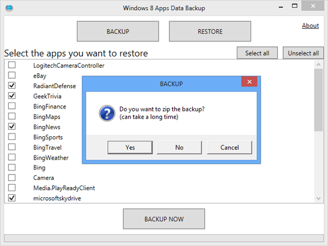Choose No in the BACKUP dialog
The width and height of the screenshot is (328, 246).
tap(180, 147)
